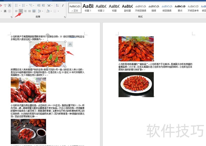Toggle center alignment button

click(21, 11)
